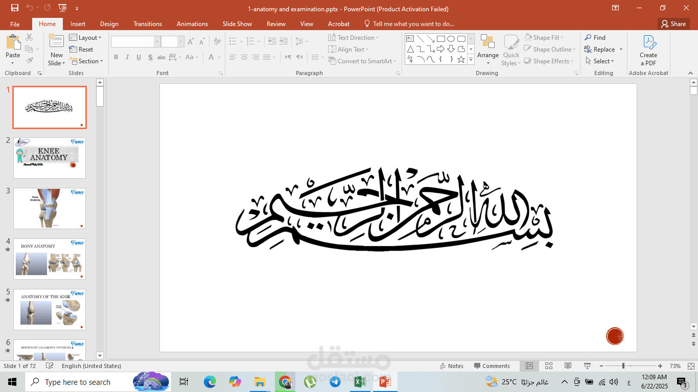Click the Cut scissors icon

29,37
